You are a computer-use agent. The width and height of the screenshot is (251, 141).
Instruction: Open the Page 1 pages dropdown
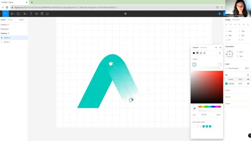point(22,20)
